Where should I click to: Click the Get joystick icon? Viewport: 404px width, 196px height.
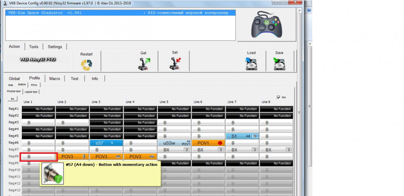[x=143, y=64]
